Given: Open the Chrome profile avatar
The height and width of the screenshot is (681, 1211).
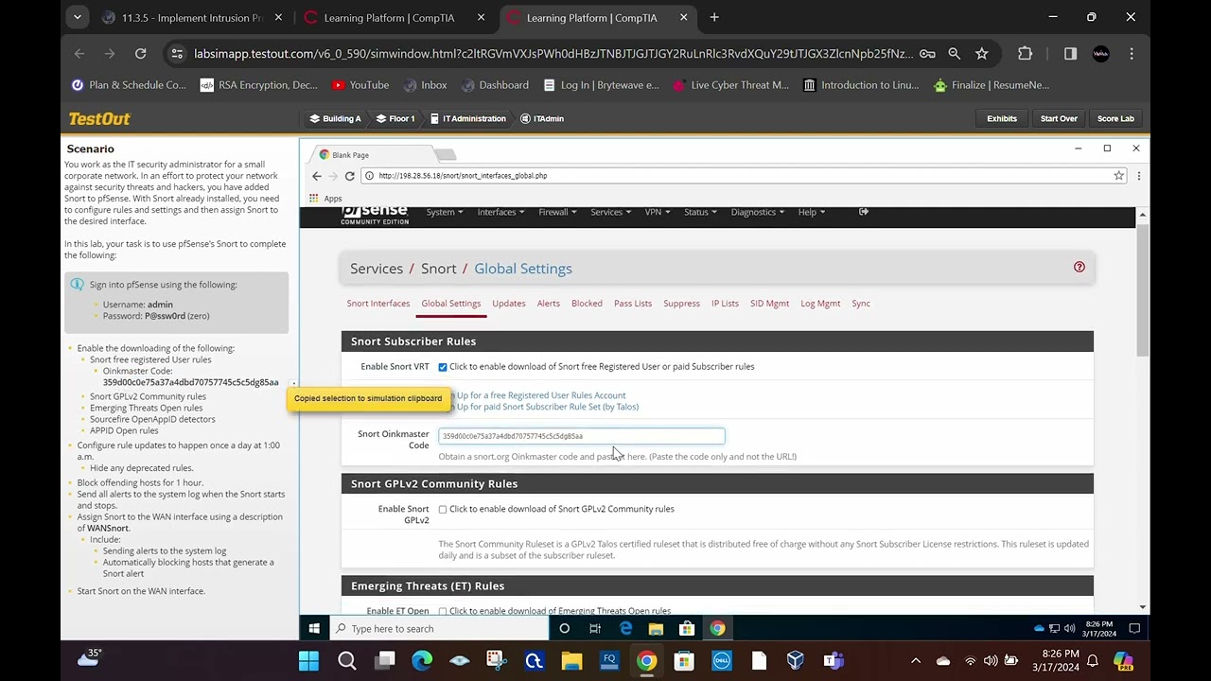Looking at the screenshot, I should [x=1100, y=54].
